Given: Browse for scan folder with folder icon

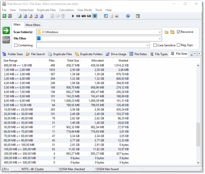Looking at the screenshot, I should (166, 32).
